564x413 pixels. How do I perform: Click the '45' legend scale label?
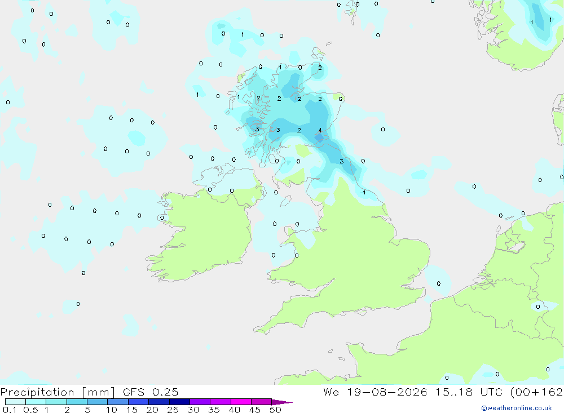255,410
